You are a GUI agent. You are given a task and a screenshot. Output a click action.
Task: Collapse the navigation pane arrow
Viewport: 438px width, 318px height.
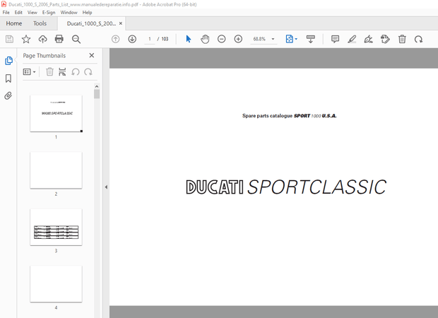click(x=106, y=187)
